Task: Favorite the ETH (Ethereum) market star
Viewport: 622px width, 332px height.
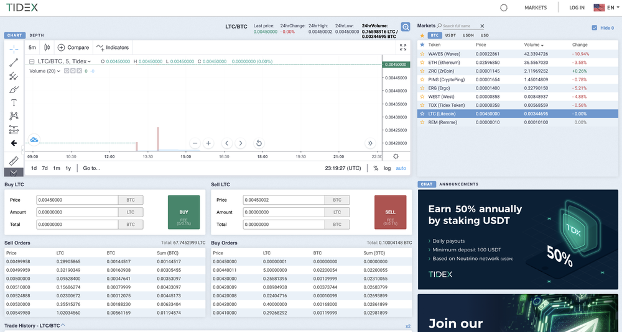Action: (x=422, y=63)
